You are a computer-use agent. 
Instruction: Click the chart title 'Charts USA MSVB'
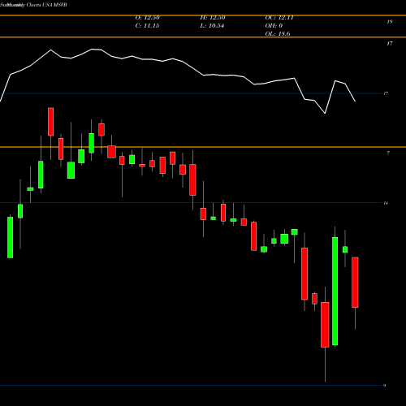[47, 5]
